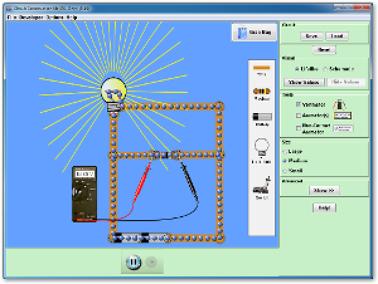
Task: Click the right vertical wire of circuit
Action: coord(219,172)
